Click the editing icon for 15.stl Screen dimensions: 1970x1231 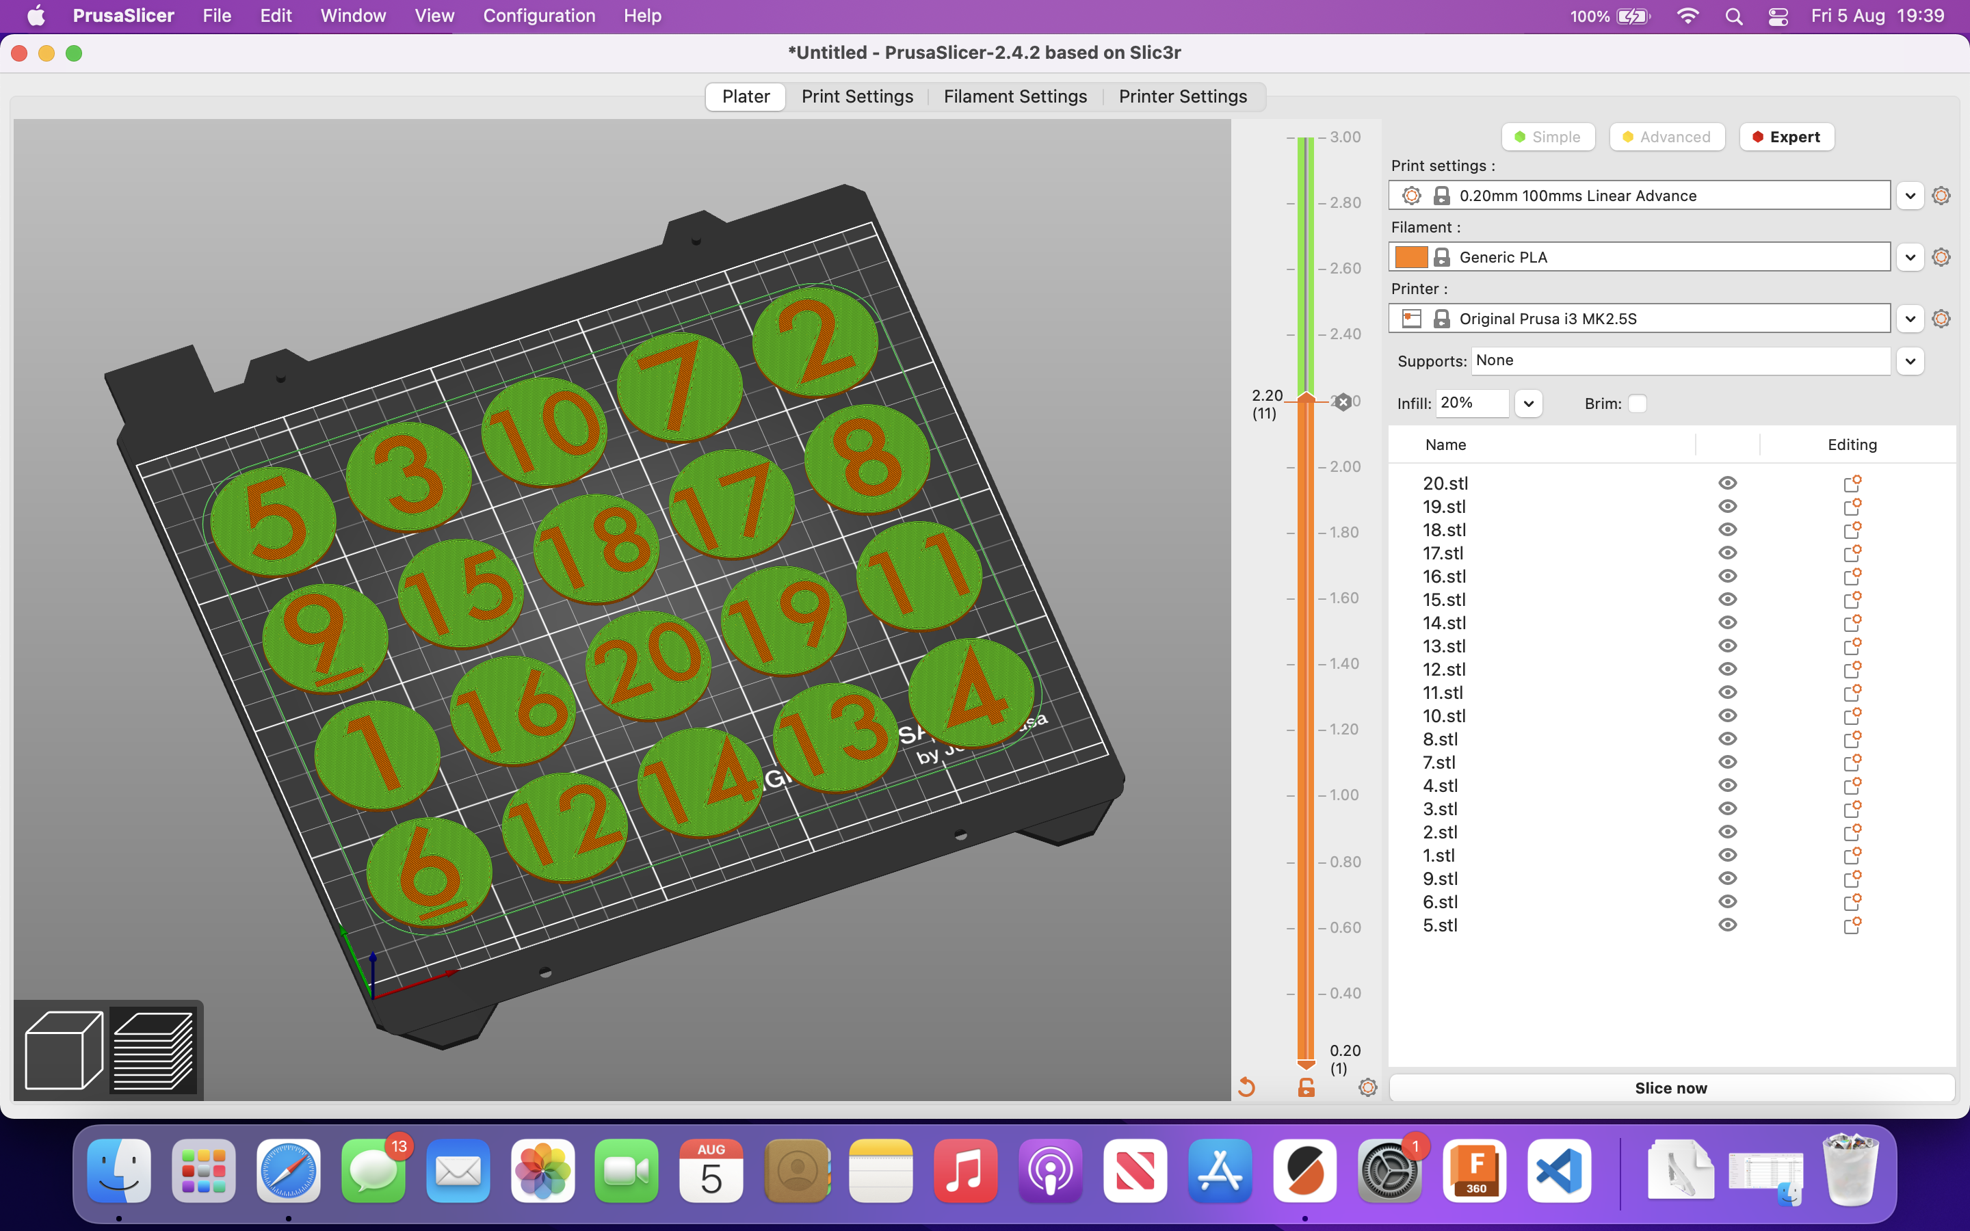(x=1852, y=600)
